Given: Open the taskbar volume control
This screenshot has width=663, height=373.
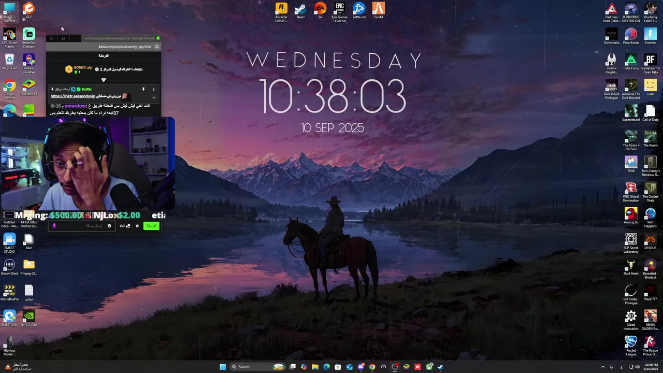Looking at the screenshot, I should (x=637, y=367).
